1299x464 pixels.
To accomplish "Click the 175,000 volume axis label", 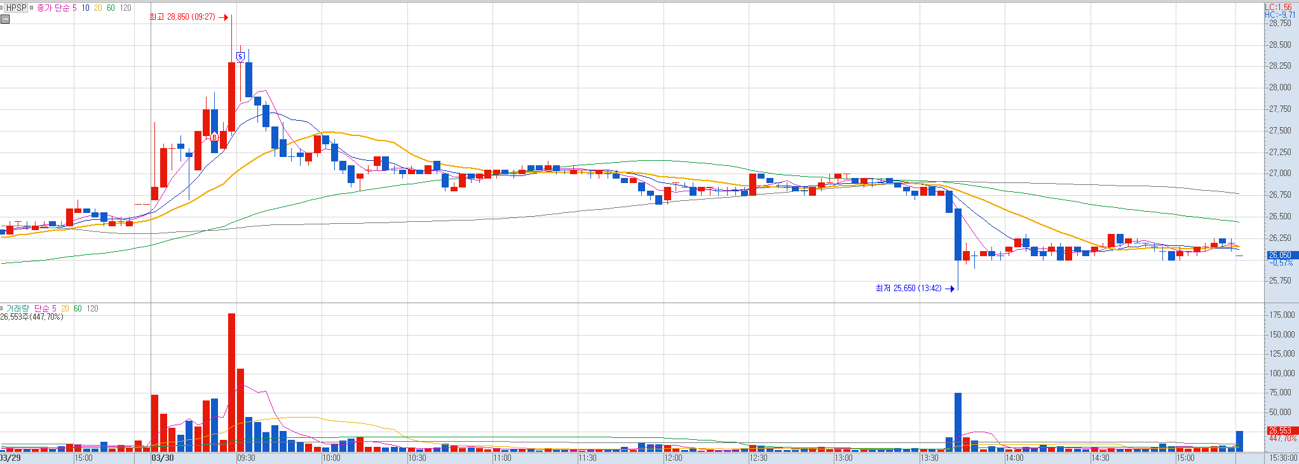I will (1282, 315).
